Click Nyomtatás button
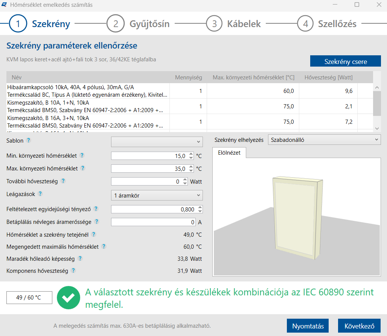 [308, 325]
